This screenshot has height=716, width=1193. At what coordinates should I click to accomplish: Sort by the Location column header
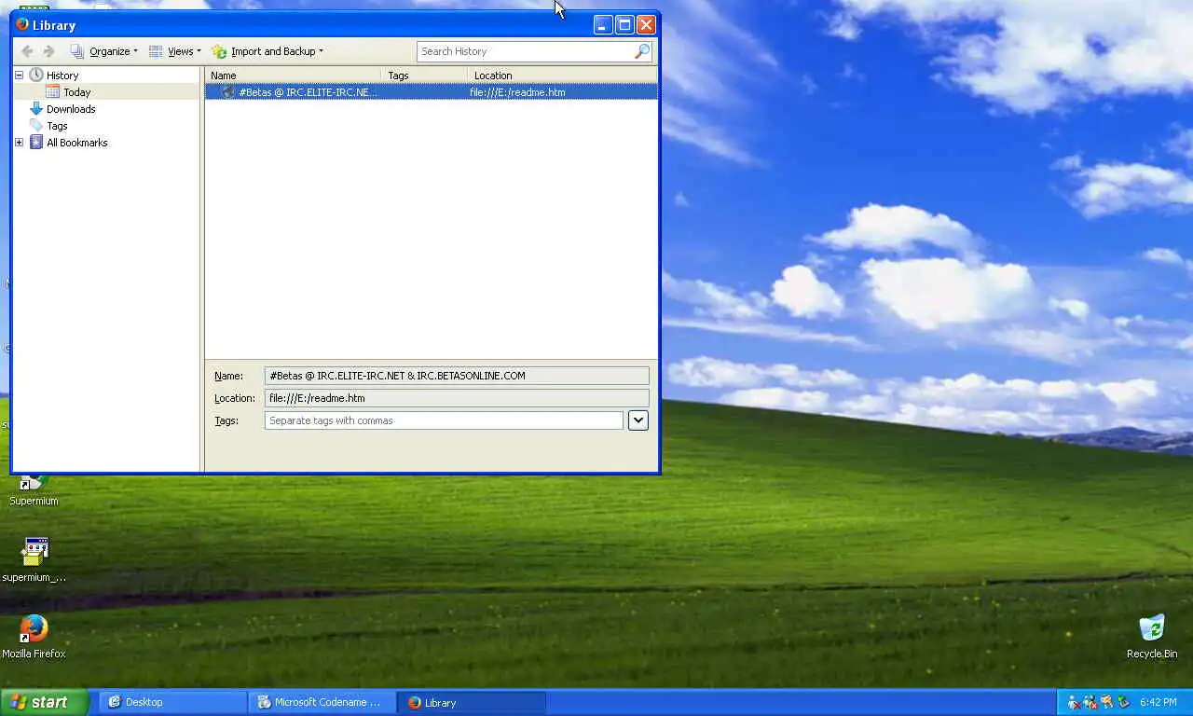click(x=562, y=76)
